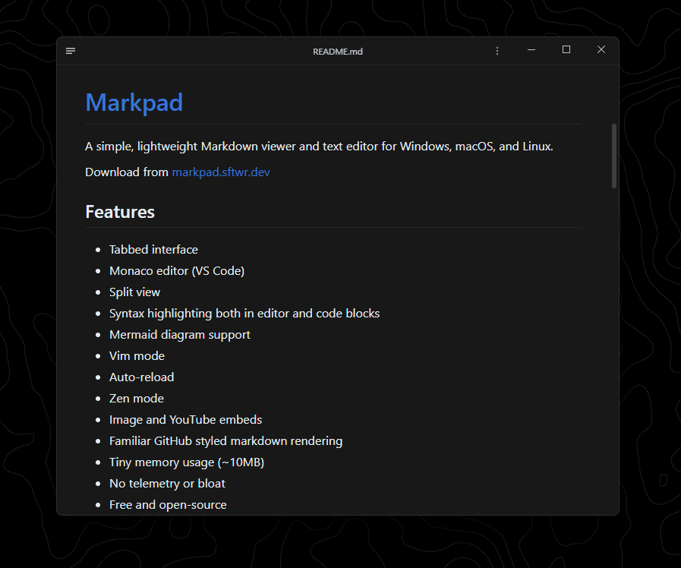Switch to the README.md tab
This screenshot has width=681, height=568.
[x=337, y=51]
